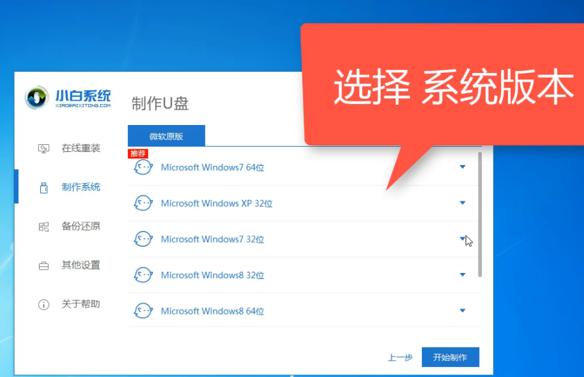This screenshot has width=584, height=377.
Task: Click the 其他设置 briefcase icon
Action: [44, 266]
